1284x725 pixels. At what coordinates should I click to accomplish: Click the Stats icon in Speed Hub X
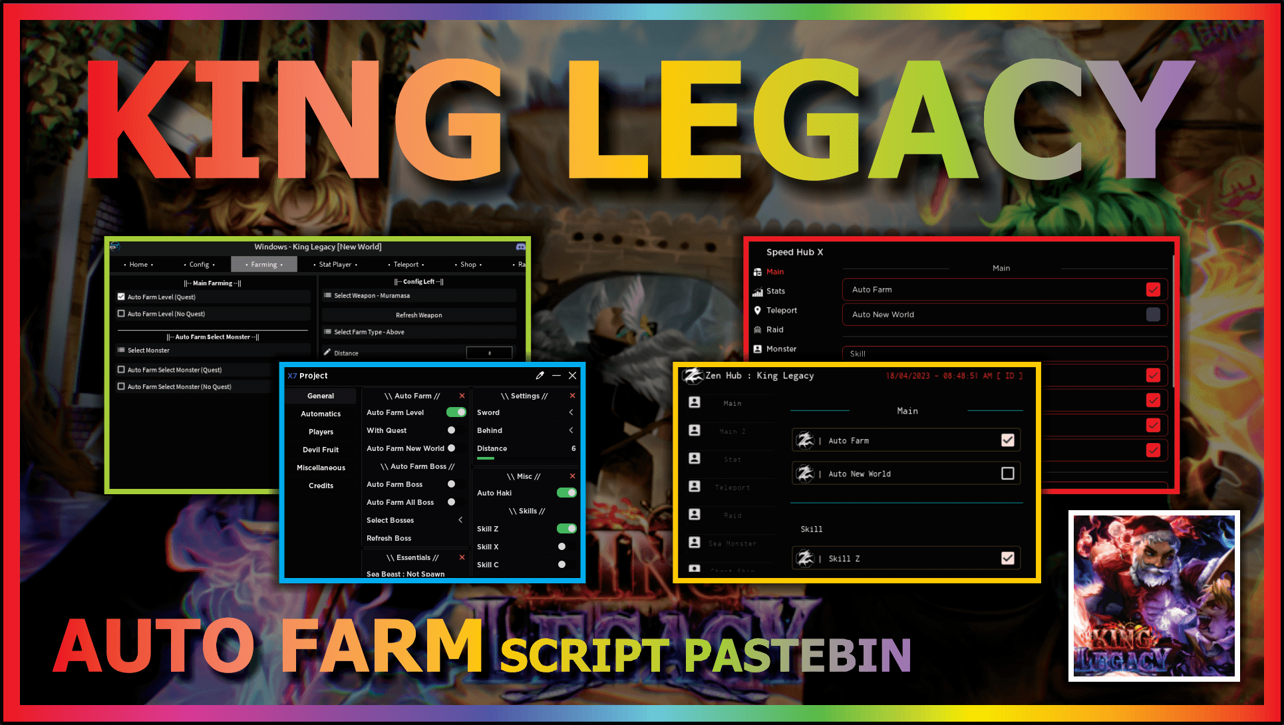pos(760,293)
